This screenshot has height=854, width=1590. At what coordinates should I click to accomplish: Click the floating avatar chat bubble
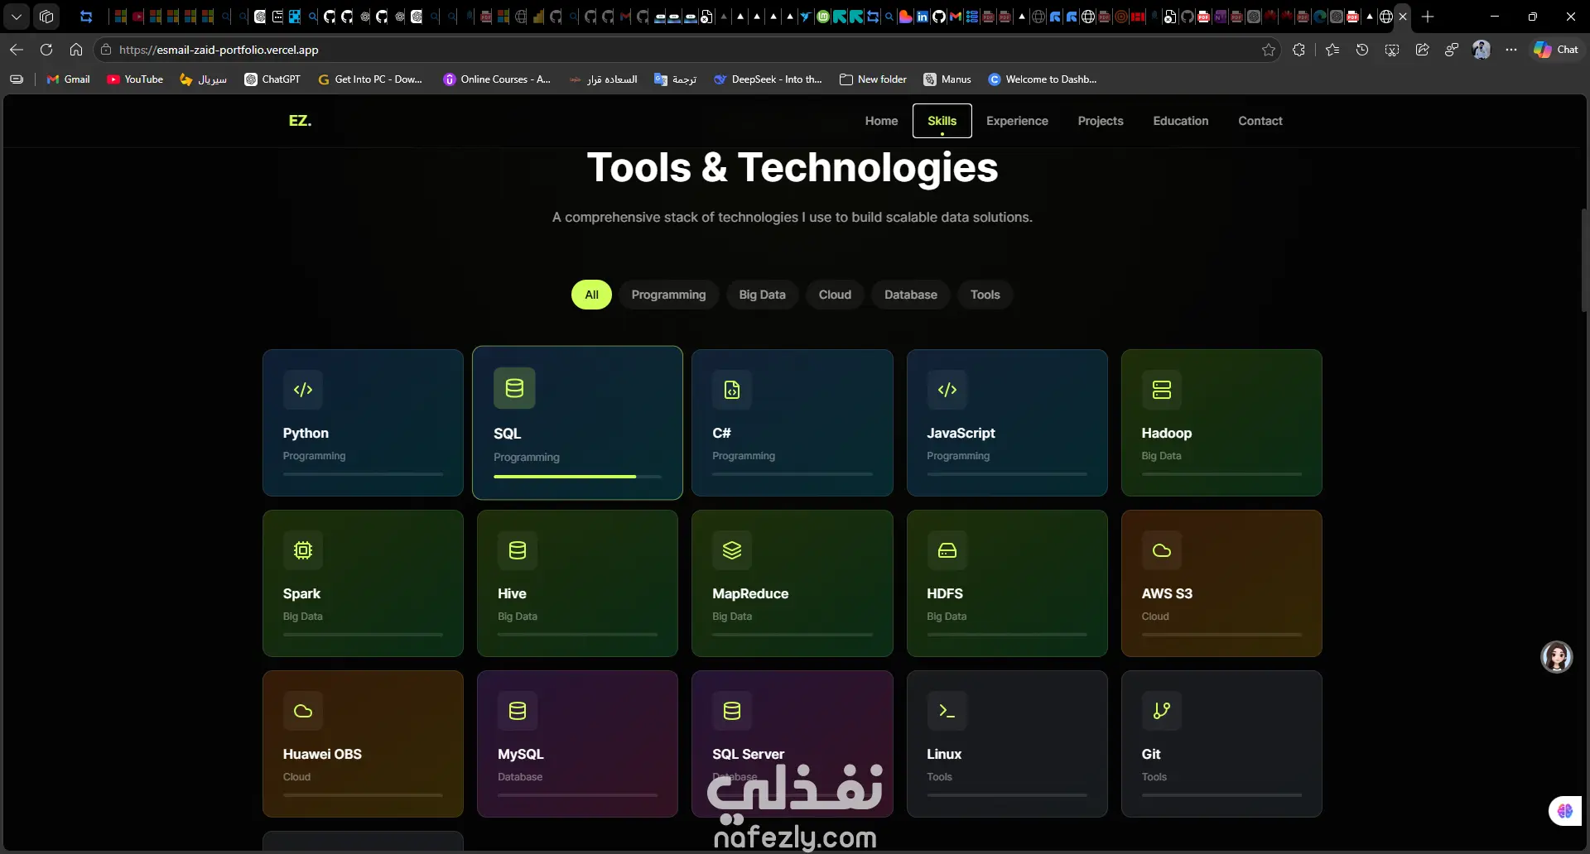pyautogui.click(x=1557, y=657)
